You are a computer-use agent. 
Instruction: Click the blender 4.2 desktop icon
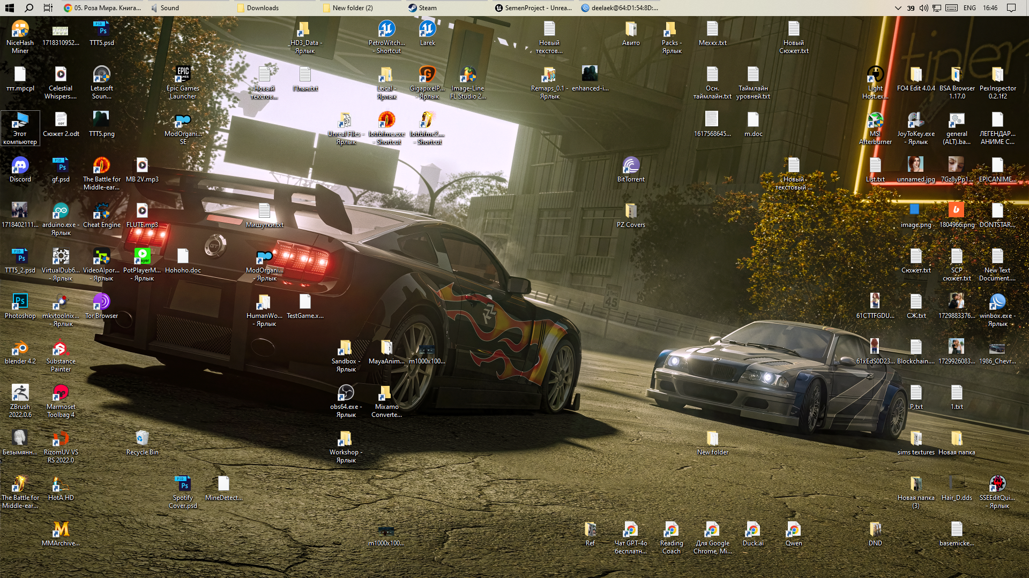(20, 348)
